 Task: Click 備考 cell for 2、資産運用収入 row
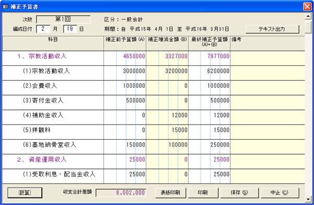(268, 162)
